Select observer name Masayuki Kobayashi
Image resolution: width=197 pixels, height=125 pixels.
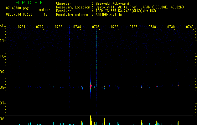click(x=112, y=3)
